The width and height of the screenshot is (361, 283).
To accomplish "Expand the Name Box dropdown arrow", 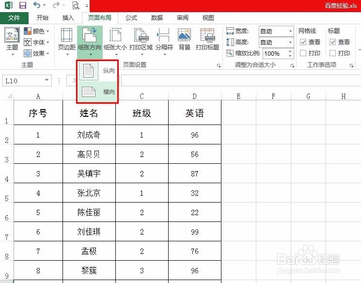I will pyautogui.click(x=47, y=80).
